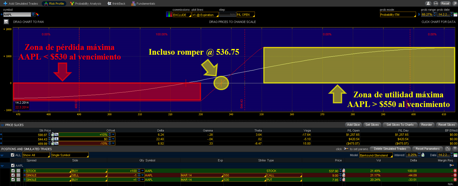This screenshot has width=458, height=186.
Task: Click the Add Slice button
Action: coord(353,125)
